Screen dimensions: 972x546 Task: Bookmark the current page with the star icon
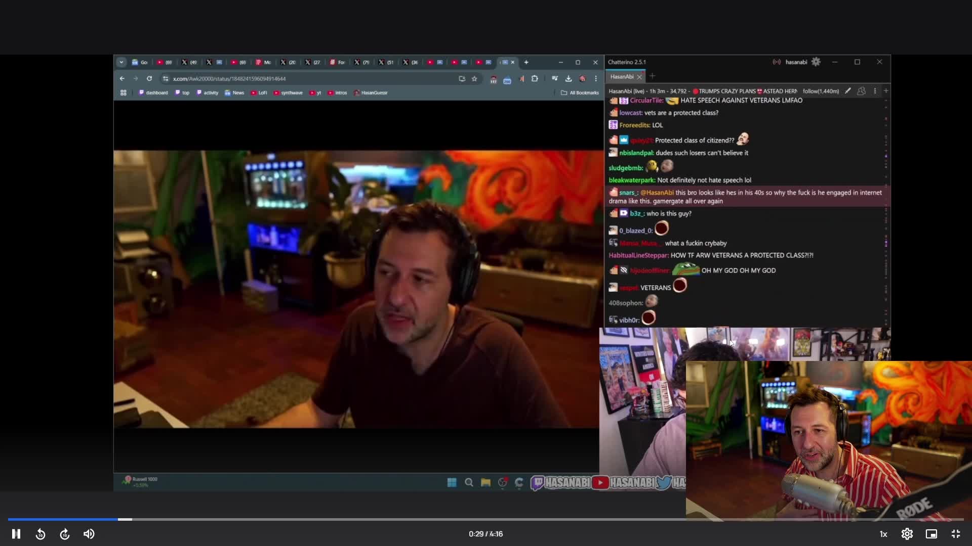(474, 79)
